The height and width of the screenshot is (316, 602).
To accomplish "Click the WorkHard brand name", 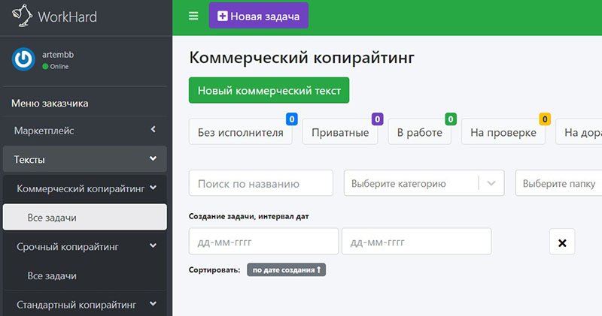I will coord(67,17).
